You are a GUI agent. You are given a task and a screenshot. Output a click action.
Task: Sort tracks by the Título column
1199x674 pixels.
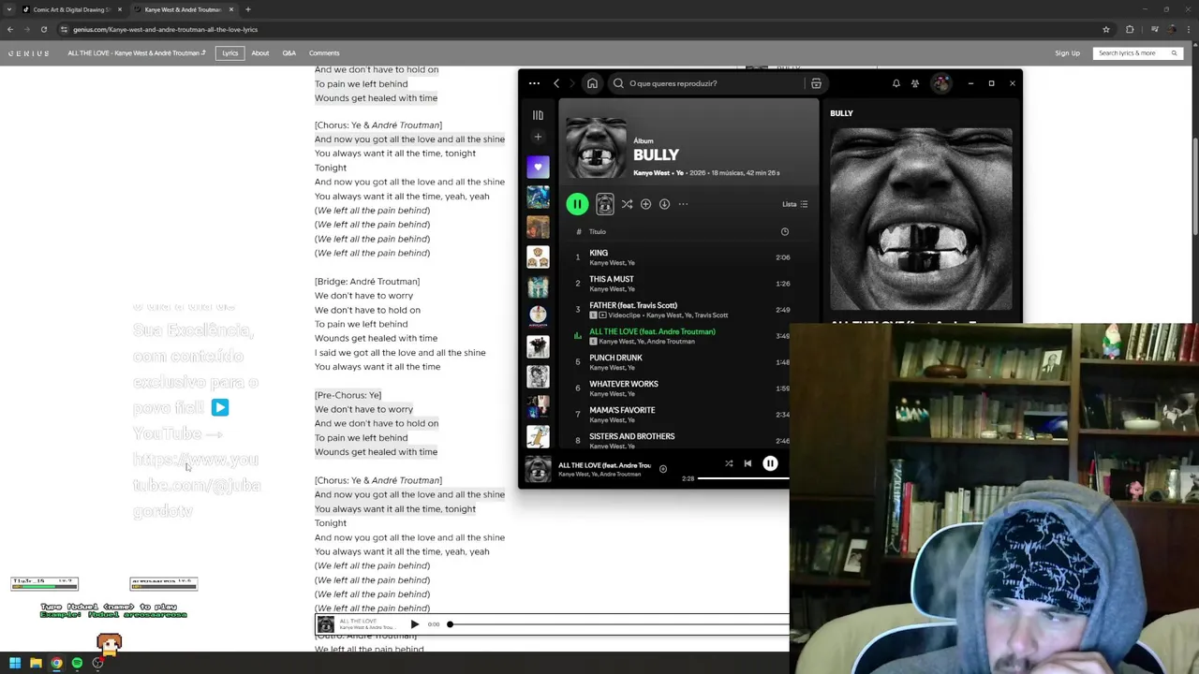(597, 231)
